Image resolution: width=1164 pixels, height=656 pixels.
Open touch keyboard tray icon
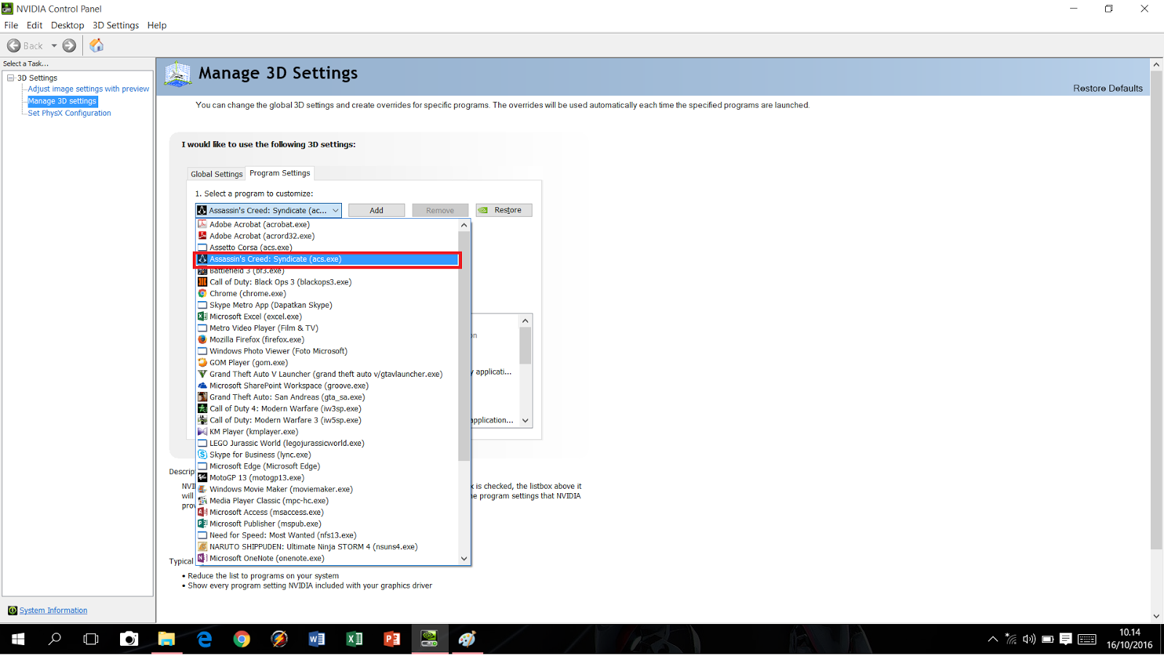pos(1088,639)
